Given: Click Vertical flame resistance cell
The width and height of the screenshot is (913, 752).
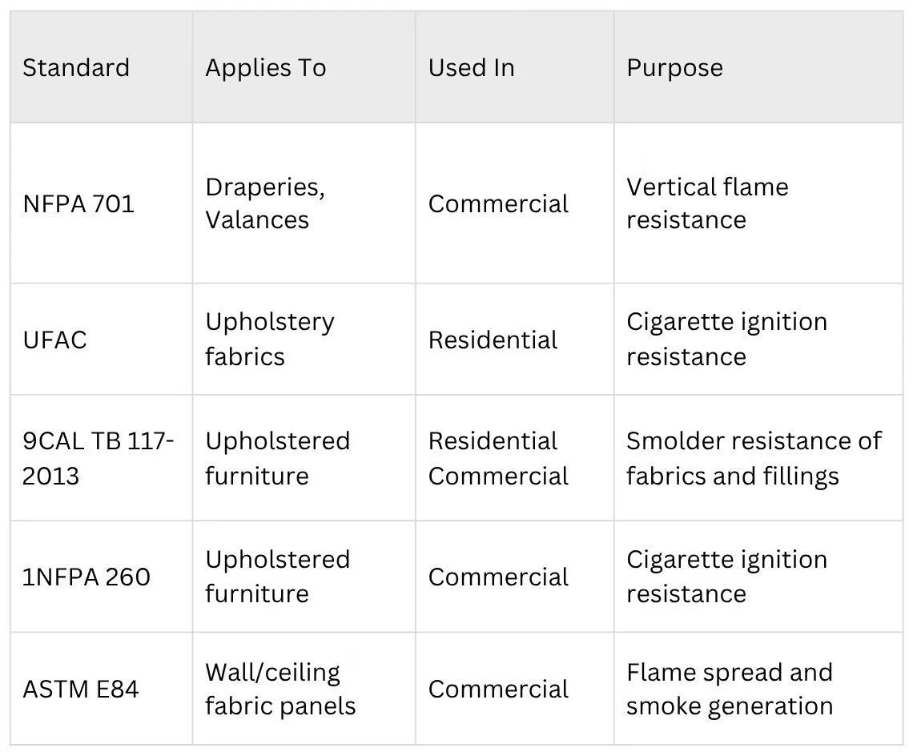Looking at the screenshot, I should (758, 203).
